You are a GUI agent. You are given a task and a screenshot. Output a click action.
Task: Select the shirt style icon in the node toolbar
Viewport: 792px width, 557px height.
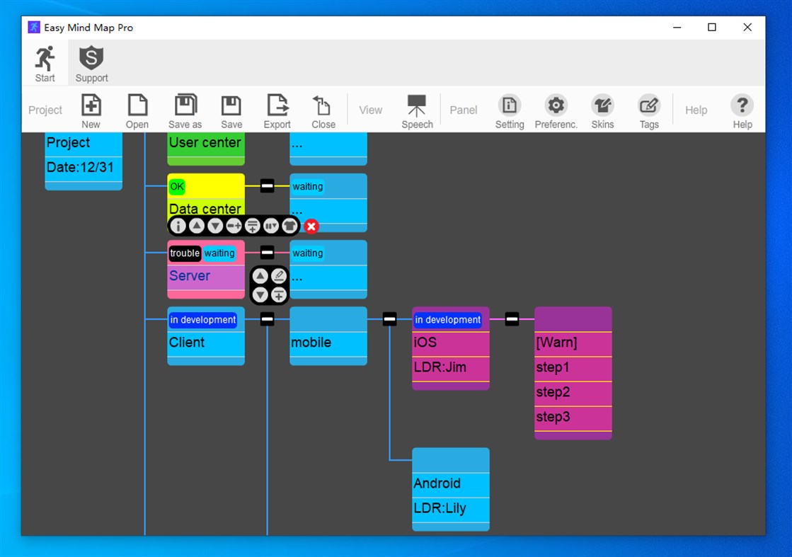coord(289,225)
